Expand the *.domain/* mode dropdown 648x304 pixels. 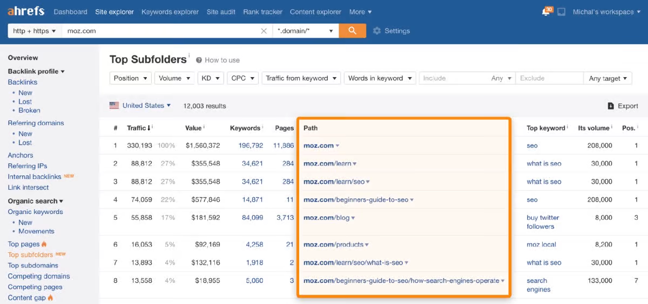coord(306,31)
